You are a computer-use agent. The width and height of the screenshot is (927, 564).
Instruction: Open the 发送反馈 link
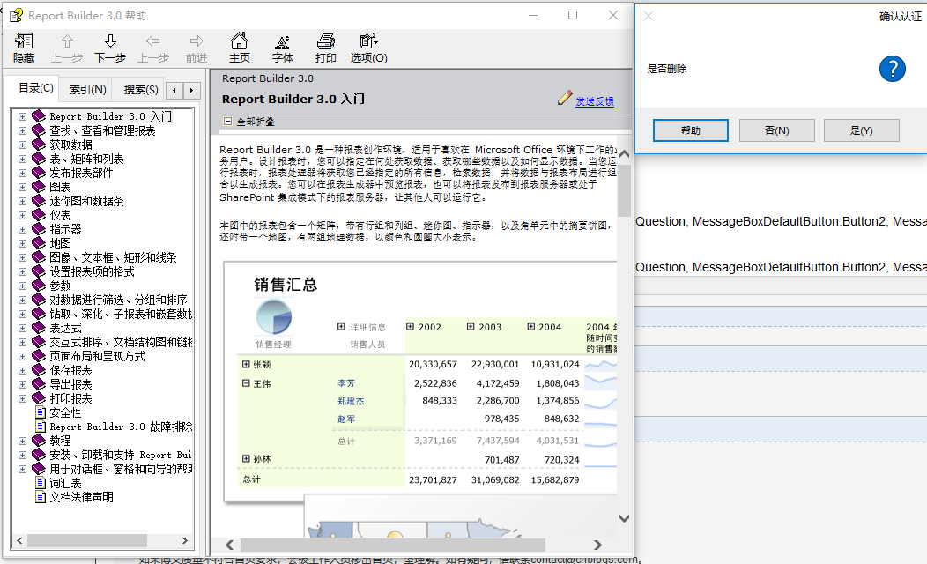click(x=595, y=101)
